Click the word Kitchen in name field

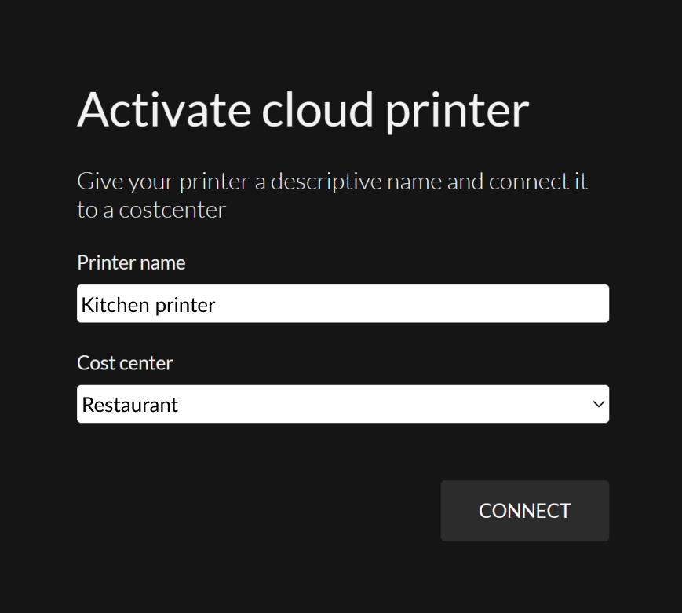pos(115,305)
